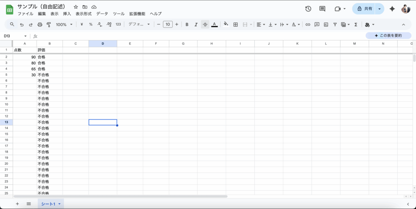Toggle bold formatting

tap(187, 24)
